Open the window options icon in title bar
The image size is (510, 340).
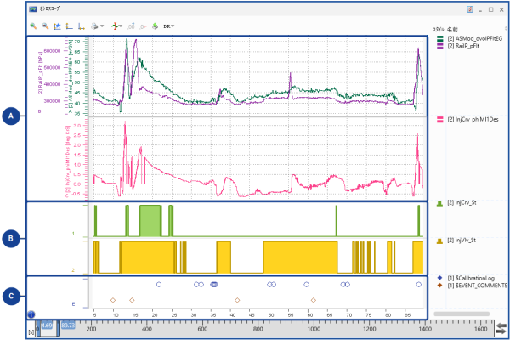click(x=470, y=8)
